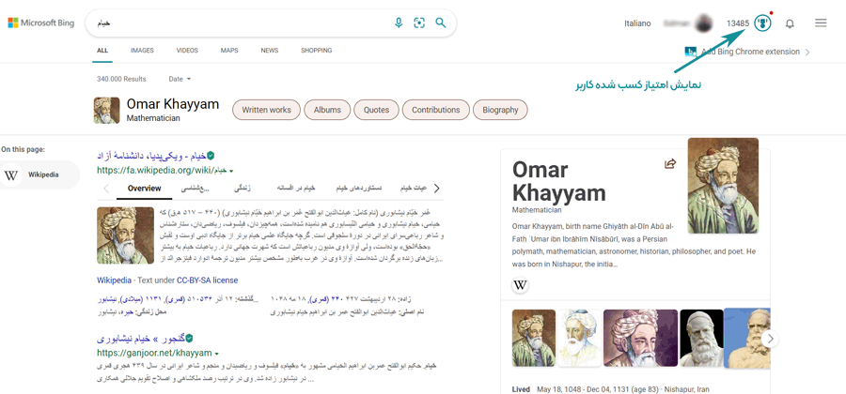Click Bing Chrome extension icon

click(x=691, y=52)
